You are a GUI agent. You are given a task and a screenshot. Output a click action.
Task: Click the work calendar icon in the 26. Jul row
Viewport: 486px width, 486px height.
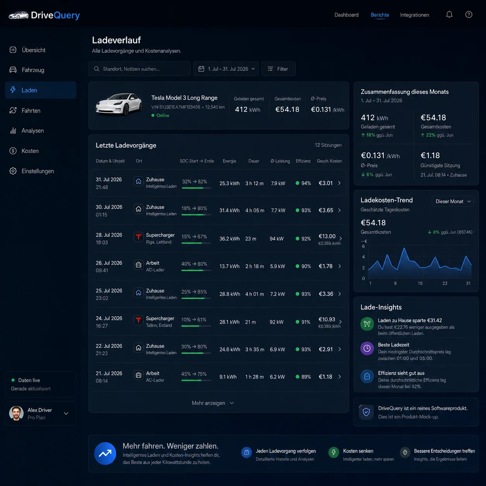click(x=138, y=265)
